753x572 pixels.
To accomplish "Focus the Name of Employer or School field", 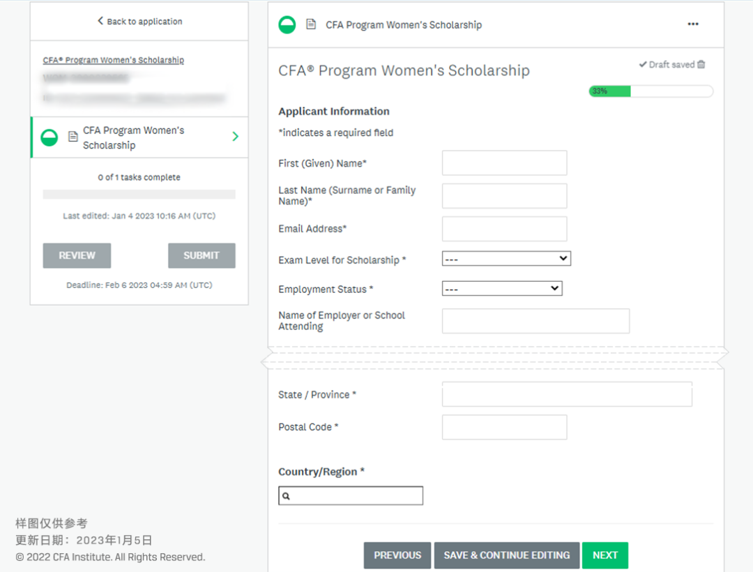I will click(535, 321).
